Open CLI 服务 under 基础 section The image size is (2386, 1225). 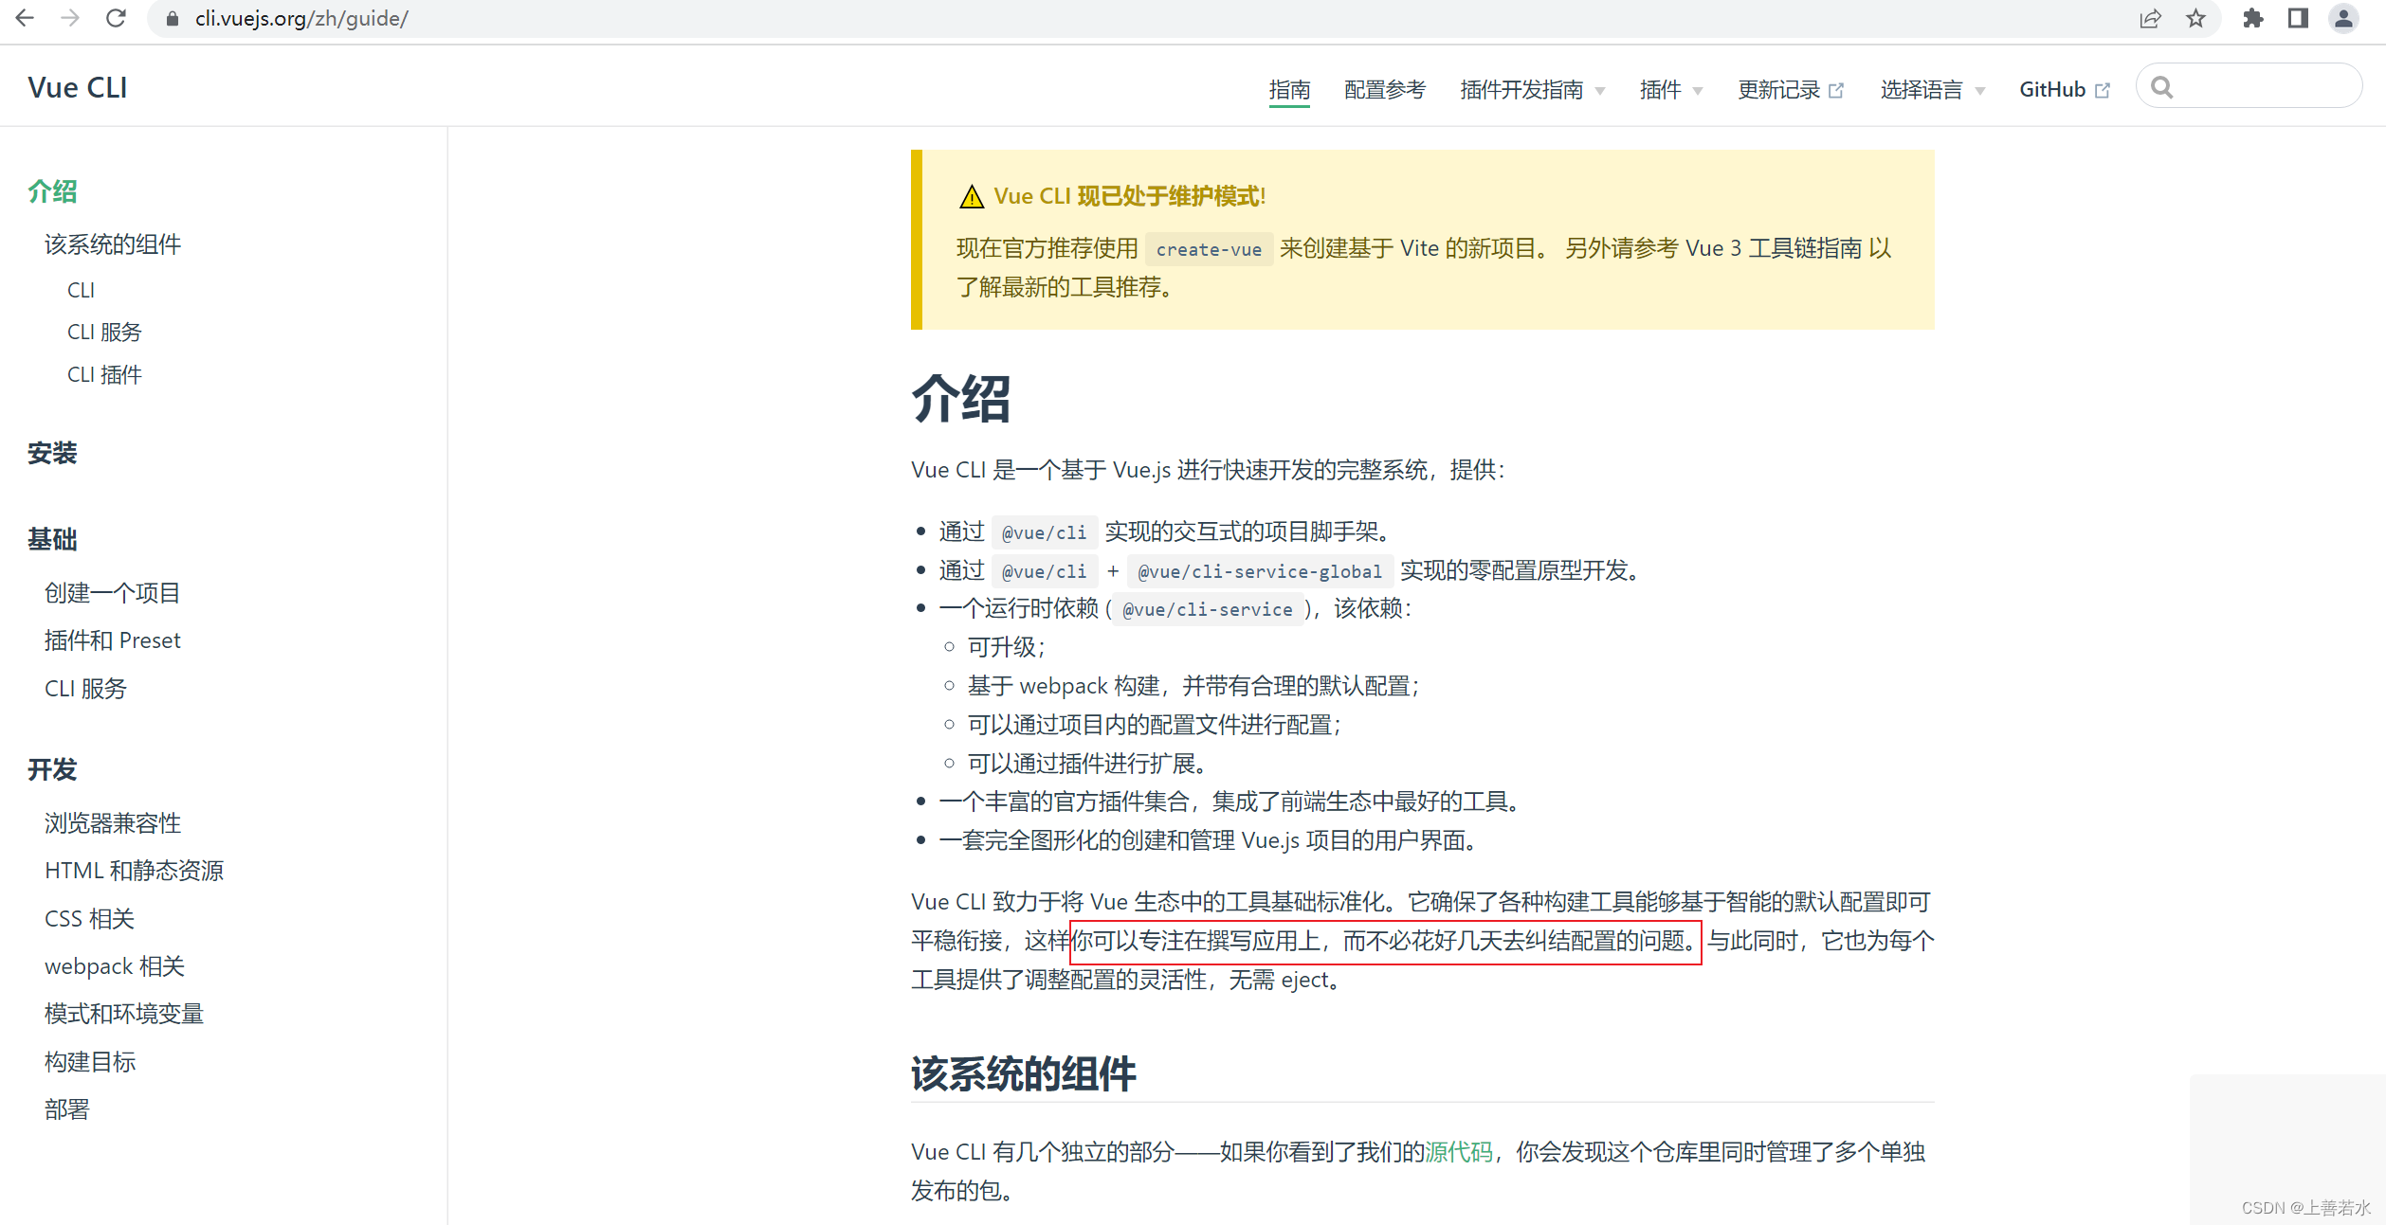tap(85, 689)
